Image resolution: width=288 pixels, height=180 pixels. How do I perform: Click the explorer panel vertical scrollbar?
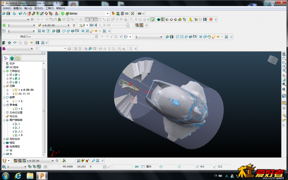43,110
